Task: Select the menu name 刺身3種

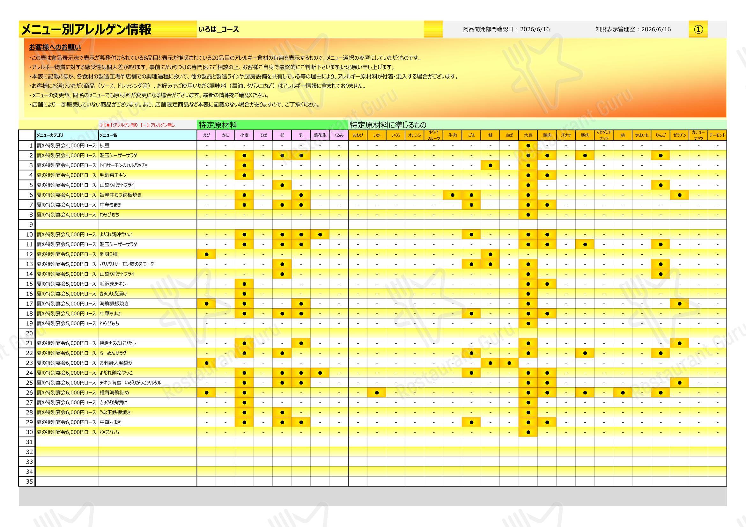Action: click(109, 254)
